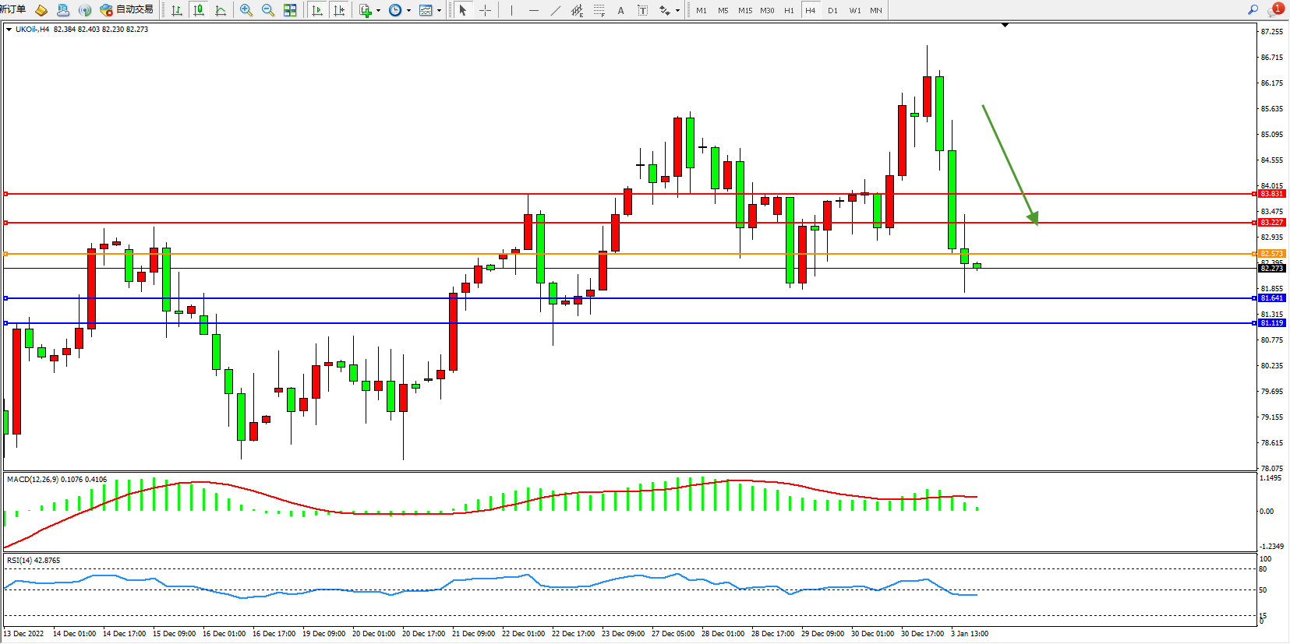
Task: Click the zoom out magnifier icon
Action: coord(268,10)
